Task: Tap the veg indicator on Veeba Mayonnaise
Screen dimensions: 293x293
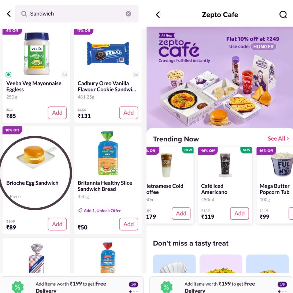Action: (x=8, y=75)
